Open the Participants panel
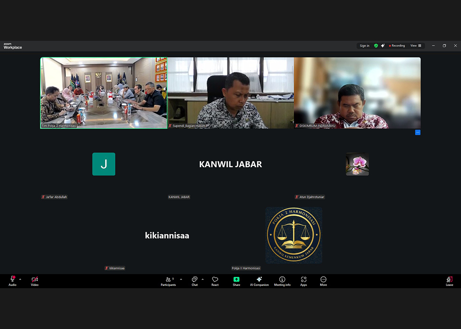This screenshot has width=461, height=329. point(168,281)
